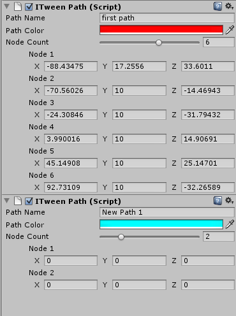Open help reference for New Path 1 component
The width and height of the screenshot is (236, 316).
pyautogui.click(x=218, y=201)
